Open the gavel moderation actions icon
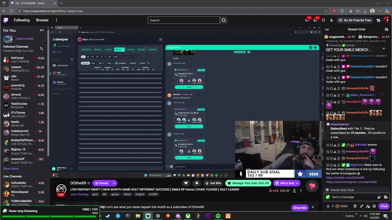Viewport: 392px width, 220px height. [x=368, y=206]
